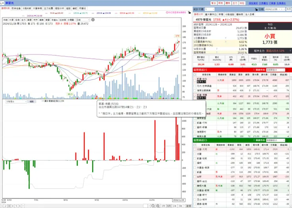Click the help icon next to 1日籌碼集中
The height and width of the screenshot is (208, 292).
[x=226, y=38]
